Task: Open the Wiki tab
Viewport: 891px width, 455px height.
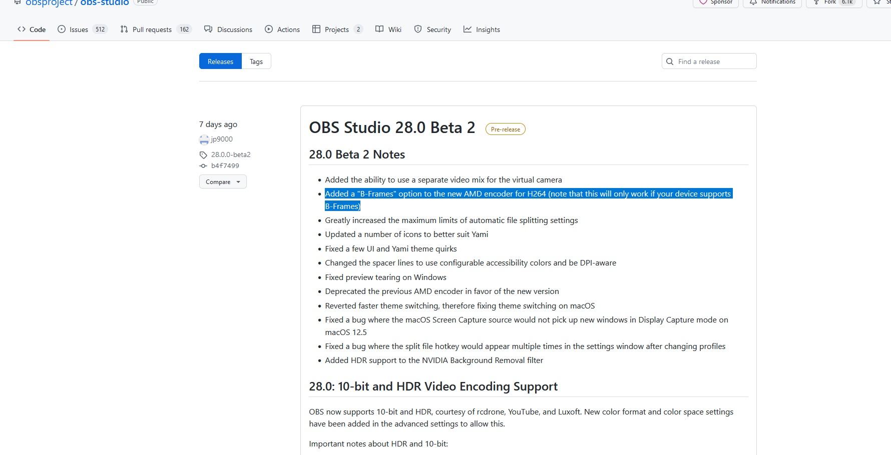Action: 388,29
